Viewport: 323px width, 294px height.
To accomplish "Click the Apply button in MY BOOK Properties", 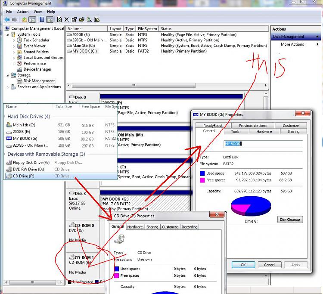I will 296,265.
